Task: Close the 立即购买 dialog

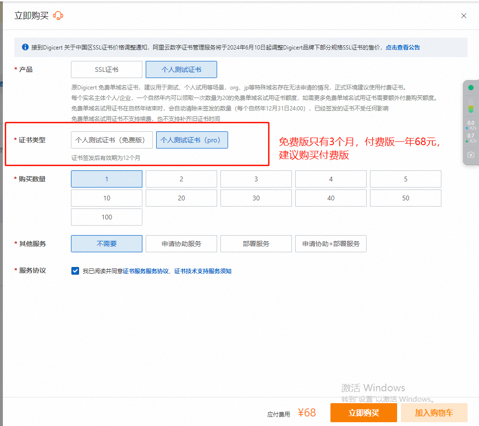Action: pyautogui.click(x=464, y=16)
